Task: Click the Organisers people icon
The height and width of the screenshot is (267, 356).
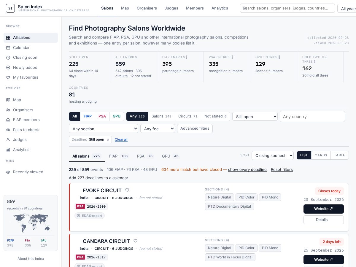Action: click(x=8, y=110)
